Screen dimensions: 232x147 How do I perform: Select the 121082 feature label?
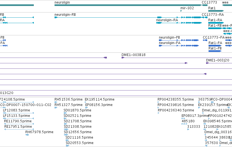click(210, 127)
